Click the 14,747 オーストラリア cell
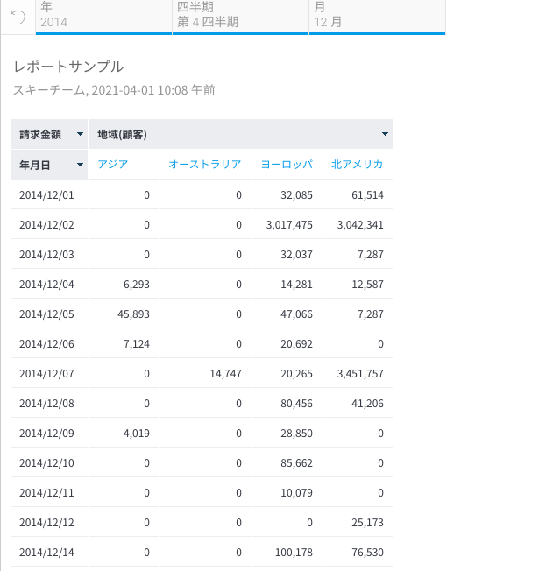The image size is (546, 571). coord(225,373)
